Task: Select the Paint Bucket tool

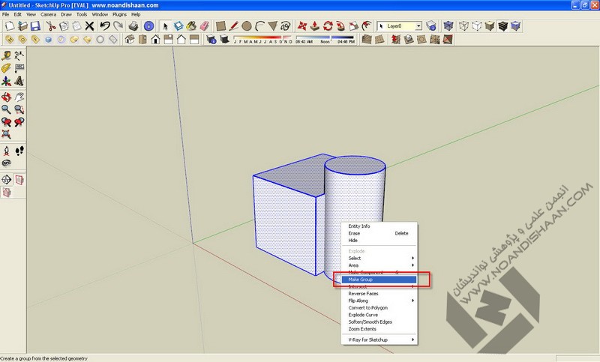Action: [191, 25]
